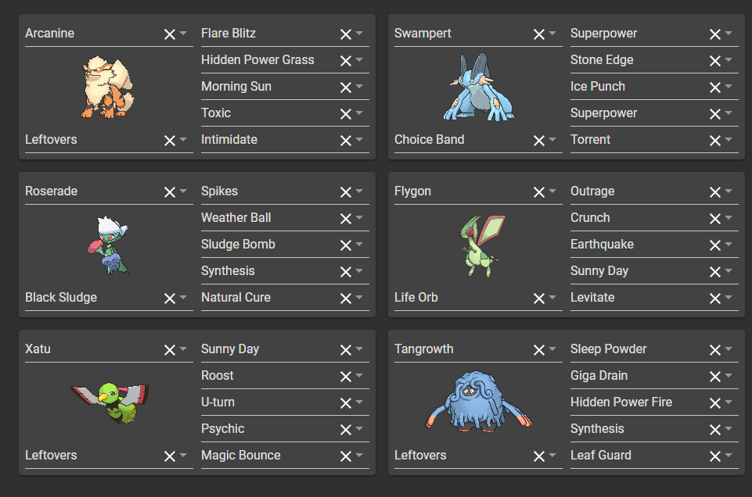This screenshot has height=497, width=752.
Task: Clear Morning Sun move
Action: point(345,88)
